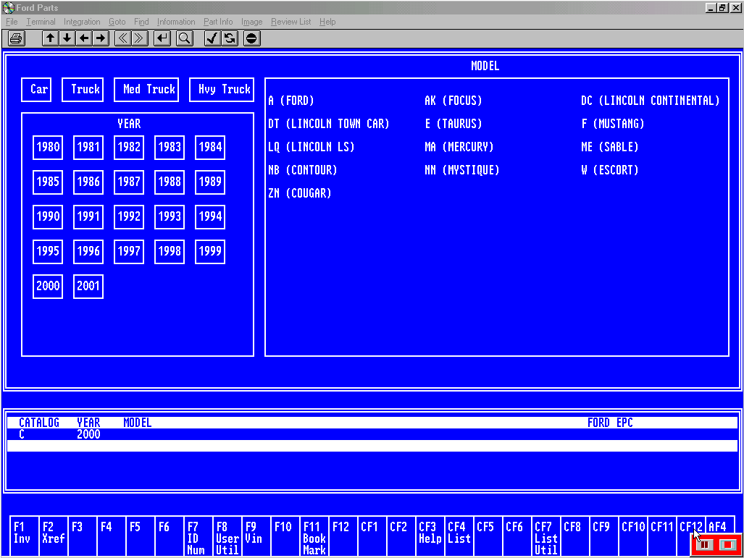Choose year 1987
The width and height of the screenshot is (744, 558).
click(x=129, y=182)
